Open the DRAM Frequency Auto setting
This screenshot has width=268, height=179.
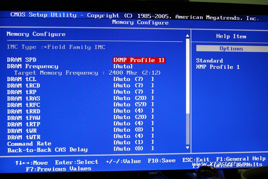point(123,66)
